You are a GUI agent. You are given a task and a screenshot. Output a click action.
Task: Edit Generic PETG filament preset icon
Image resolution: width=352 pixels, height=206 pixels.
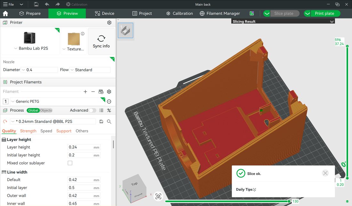[109, 101]
